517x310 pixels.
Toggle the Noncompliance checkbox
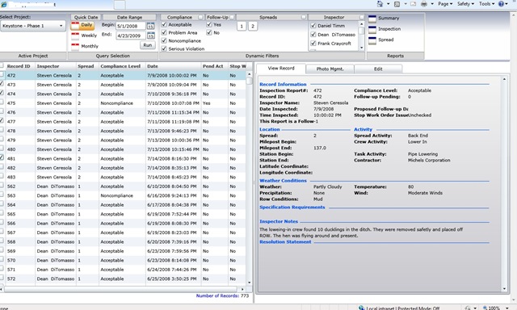point(164,40)
